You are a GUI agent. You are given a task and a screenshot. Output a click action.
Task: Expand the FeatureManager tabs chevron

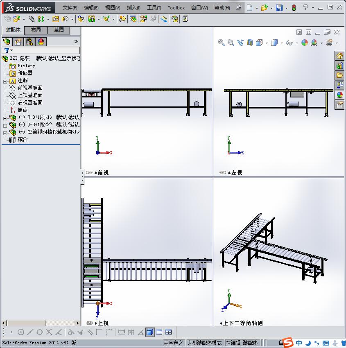(76, 41)
